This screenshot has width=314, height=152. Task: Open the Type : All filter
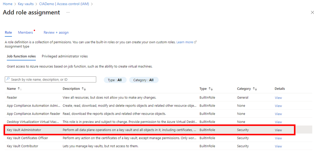tap(115, 80)
